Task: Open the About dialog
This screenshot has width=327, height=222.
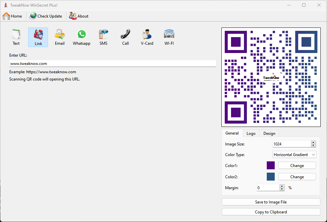Action: click(79, 16)
